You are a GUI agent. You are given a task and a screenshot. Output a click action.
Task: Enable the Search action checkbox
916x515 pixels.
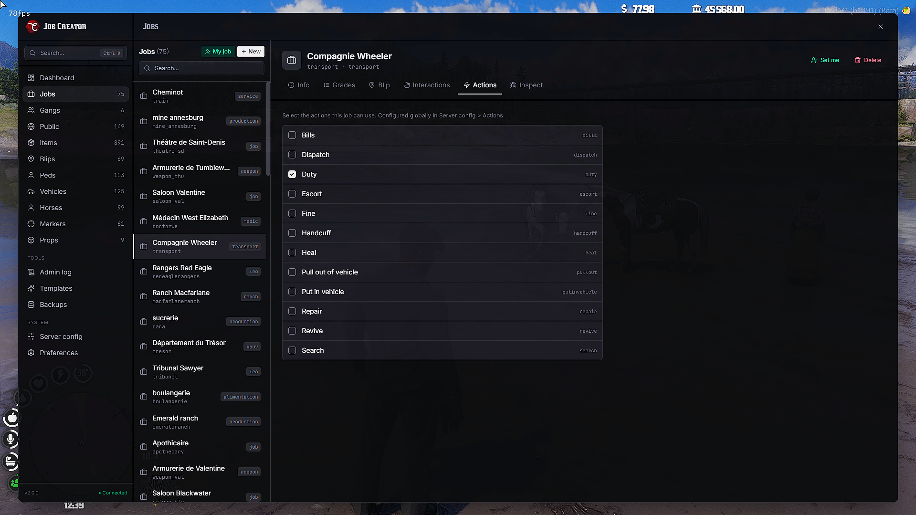pyautogui.click(x=292, y=350)
